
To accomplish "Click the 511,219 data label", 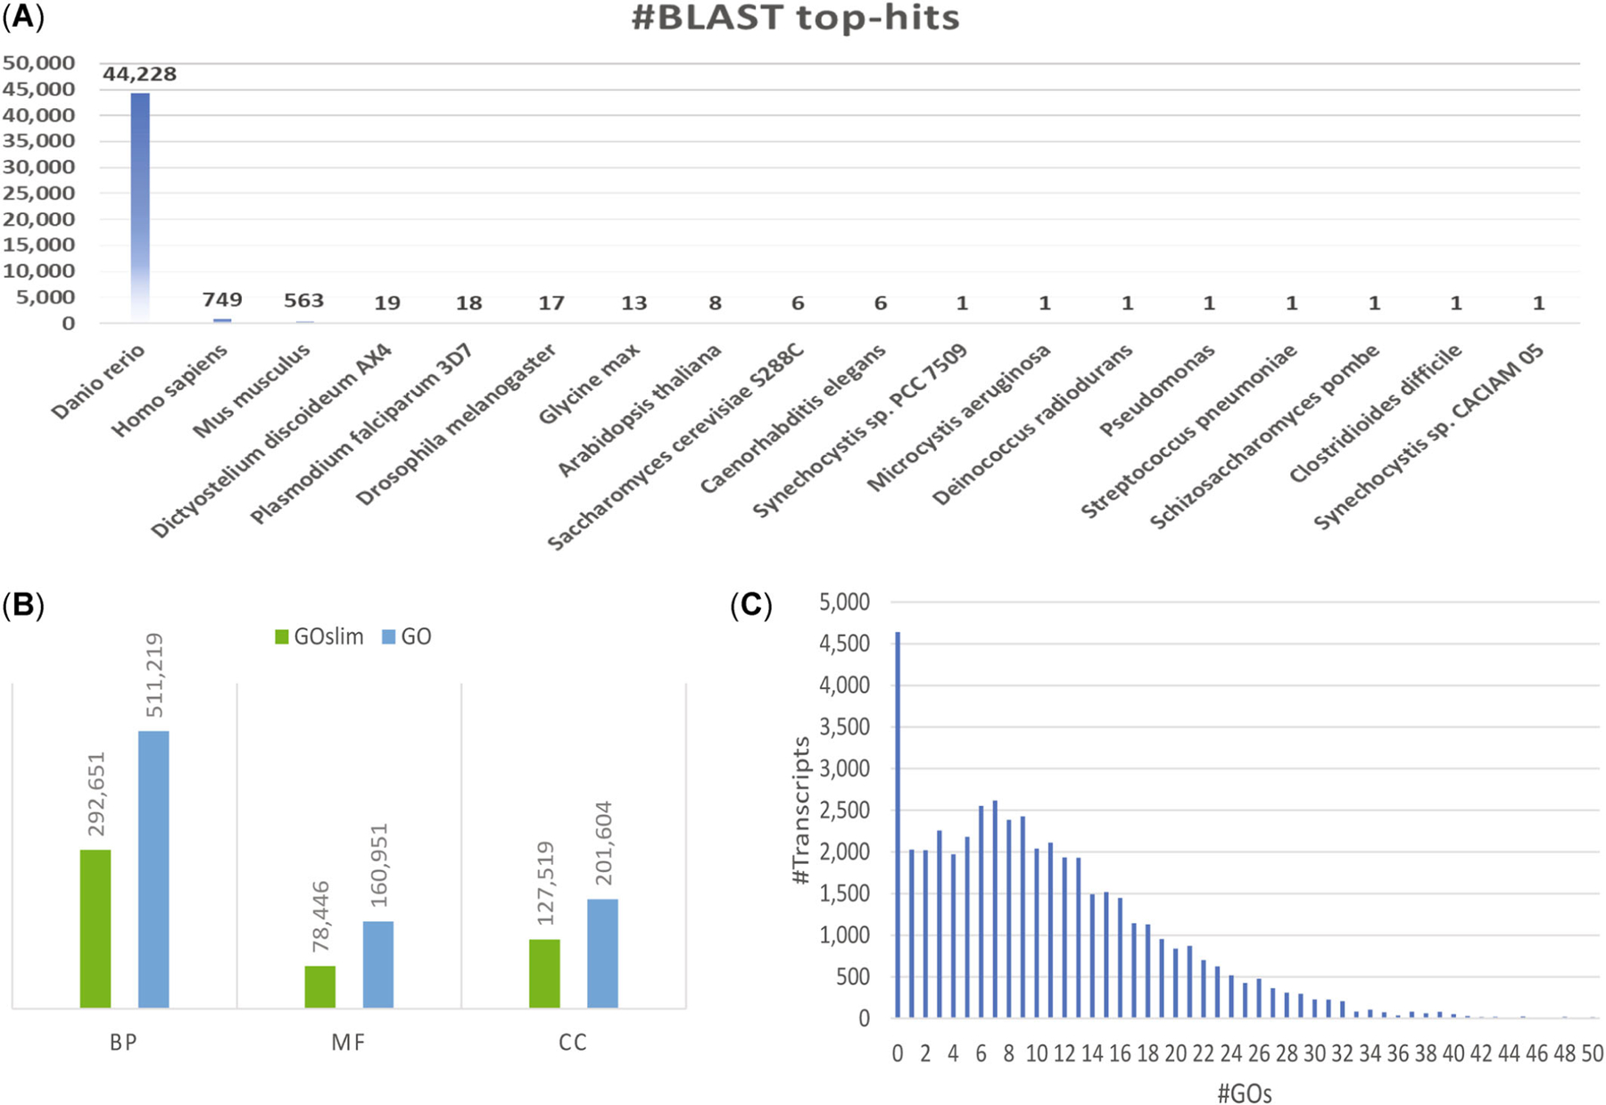I will (154, 676).
